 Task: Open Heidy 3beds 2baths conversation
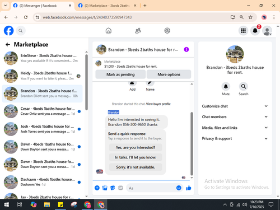click(42, 76)
